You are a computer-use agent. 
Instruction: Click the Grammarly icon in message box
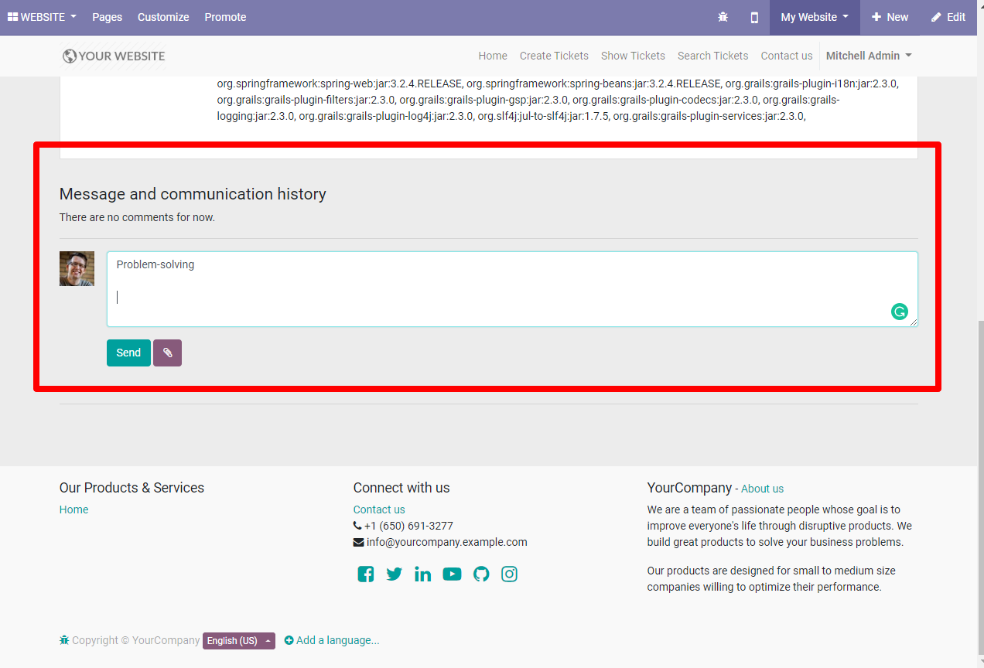click(899, 312)
